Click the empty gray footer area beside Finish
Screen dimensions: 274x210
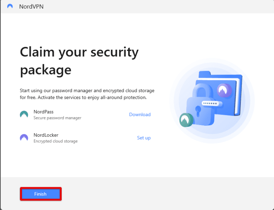point(161,194)
